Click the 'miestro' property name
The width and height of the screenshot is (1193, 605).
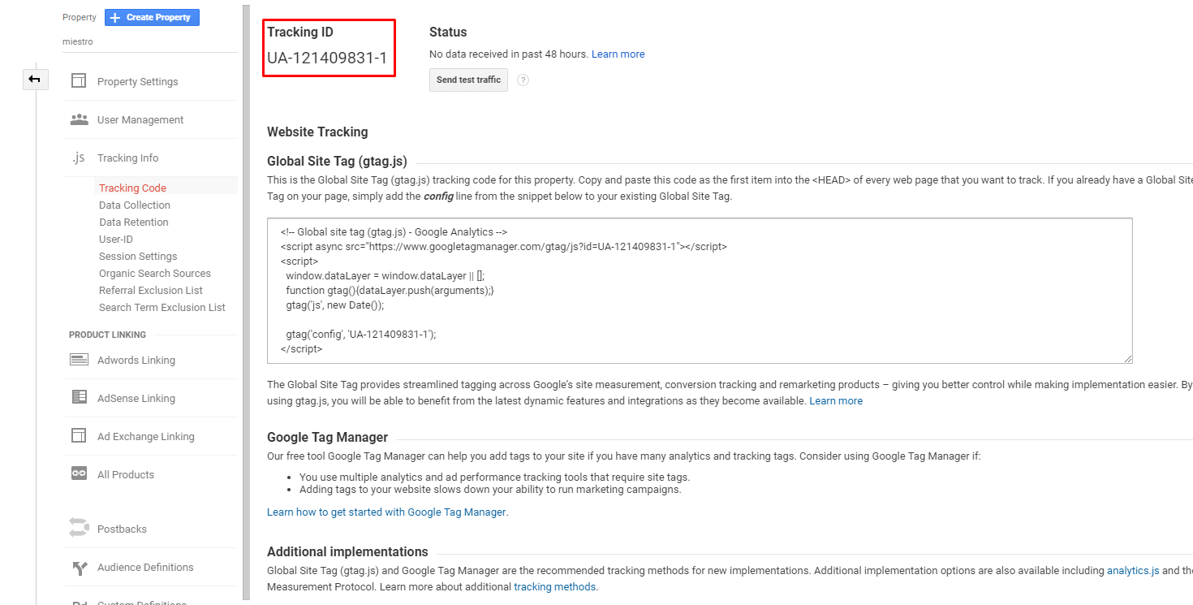tap(78, 41)
